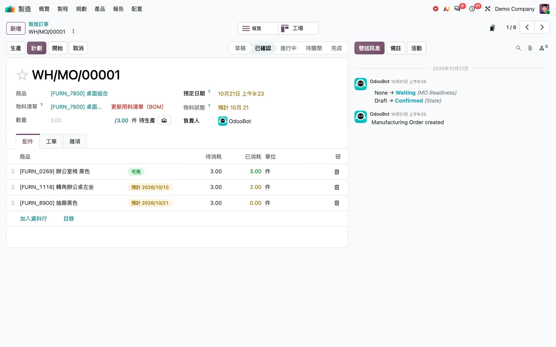This screenshot has height=347, width=556.
Task: Go to previous record arrow
Action: point(527,27)
